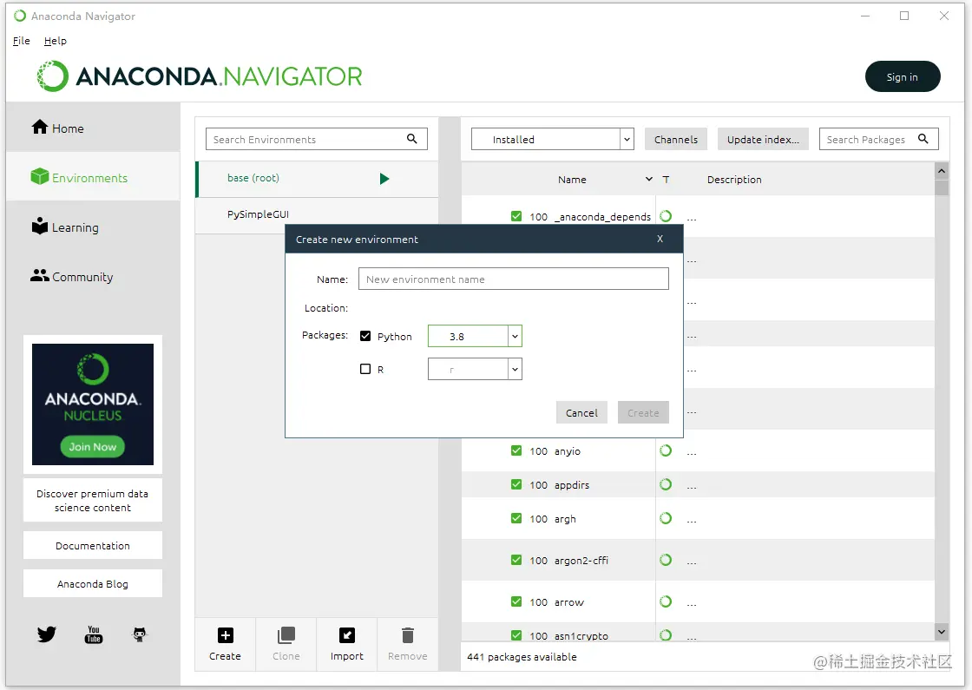Open the Learning section icon
The width and height of the screenshot is (972, 690).
click(x=40, y=226)
